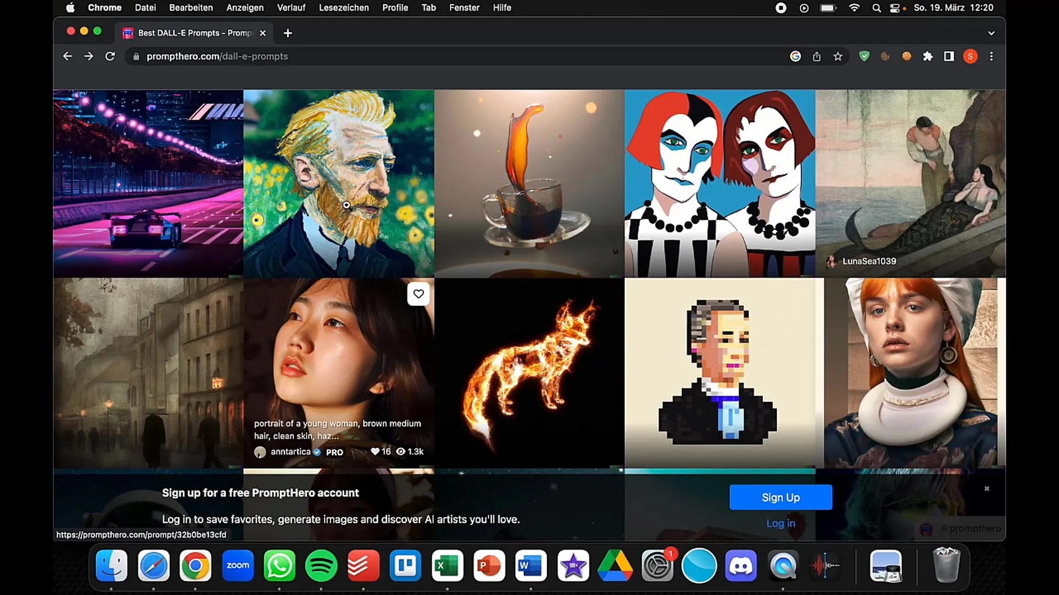Open Spotify from the Dock
The width and height of the screenshot is (1059, 595).
click(x=322, y=566)
